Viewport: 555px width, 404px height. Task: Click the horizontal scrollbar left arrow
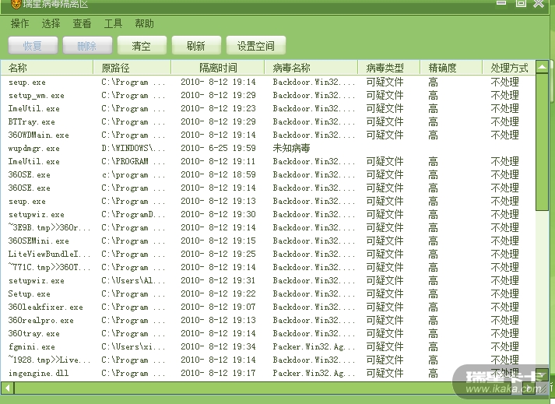[x=8, y=388]
